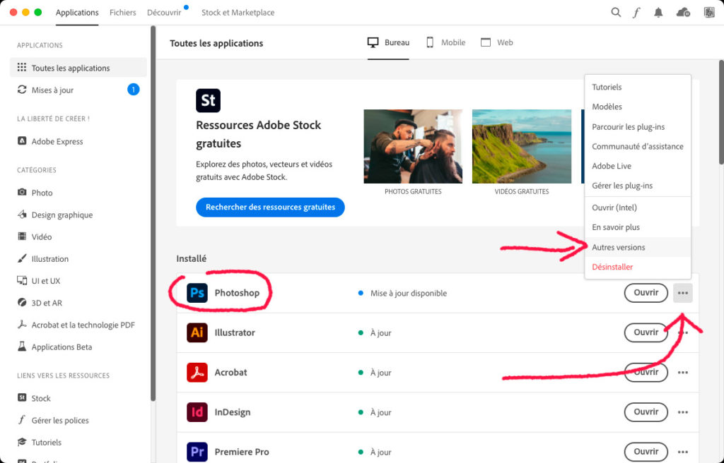Click the Photoshop Ps app icon
This screenshot has width=724, height=463.
coord(197,293)
